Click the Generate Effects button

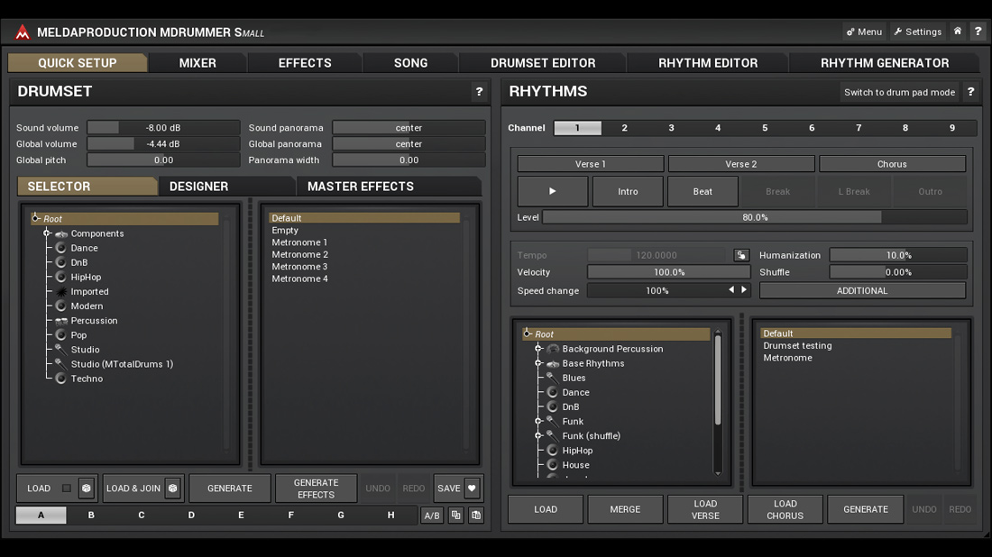tap(316, 489)
